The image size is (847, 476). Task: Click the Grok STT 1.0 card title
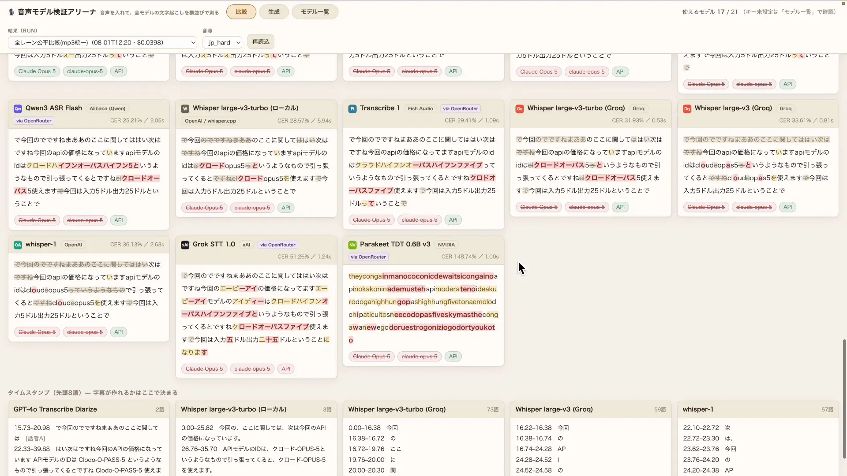coord(214,244)
